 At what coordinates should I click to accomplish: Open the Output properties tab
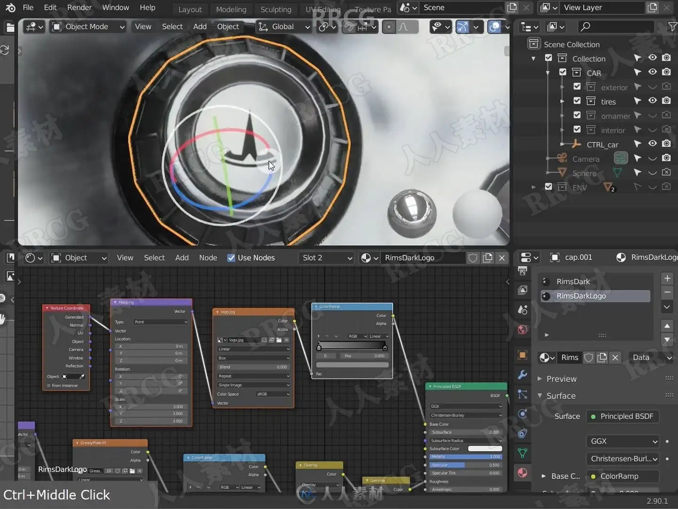pos(523,271)
